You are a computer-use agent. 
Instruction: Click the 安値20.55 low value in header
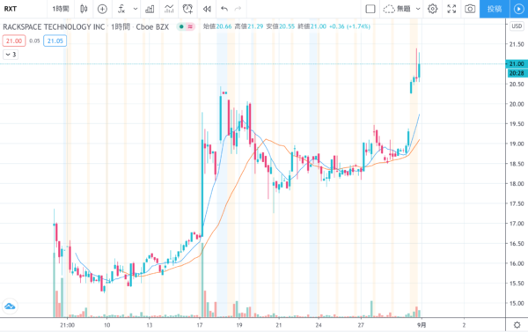280,26
